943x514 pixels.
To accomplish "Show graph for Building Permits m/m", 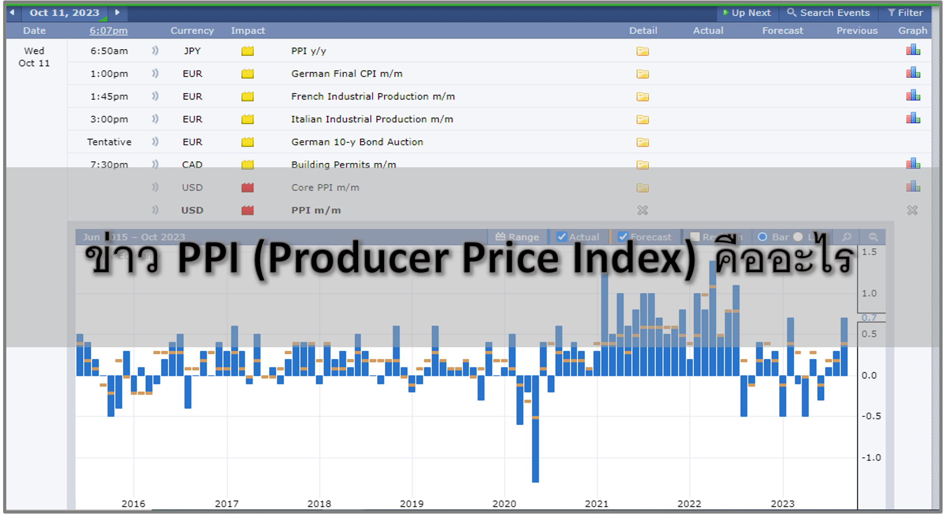I will (913, 164).
